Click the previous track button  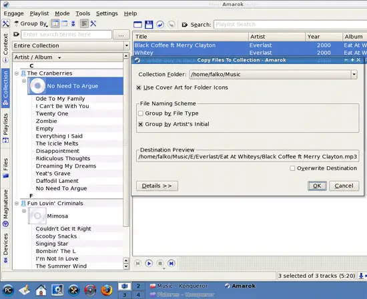coord(137,264)
